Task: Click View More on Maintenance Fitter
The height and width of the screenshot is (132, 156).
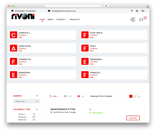Action: [133, 118]
